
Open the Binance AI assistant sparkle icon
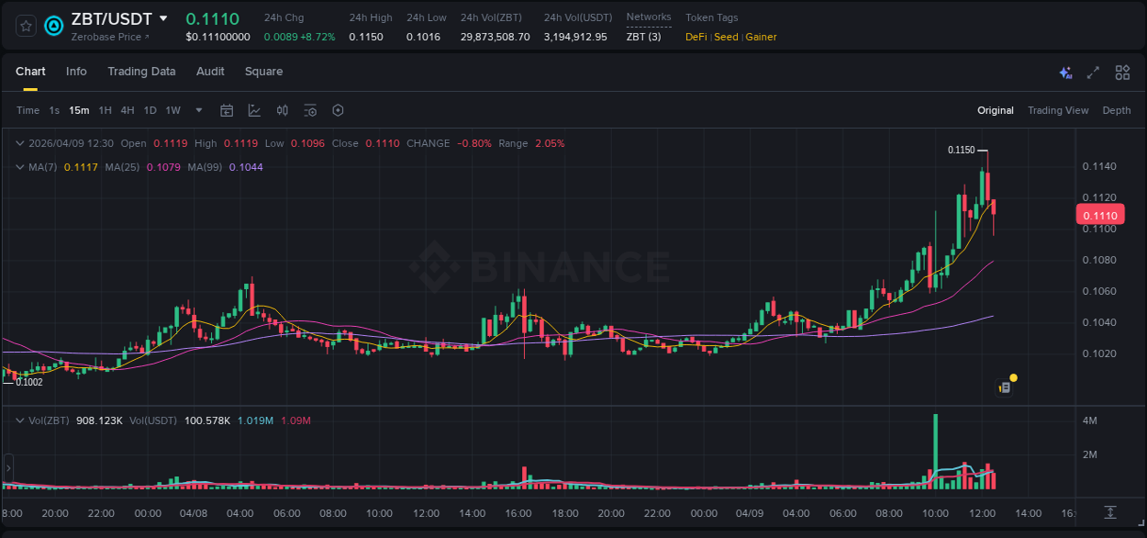click(1064, 72)
